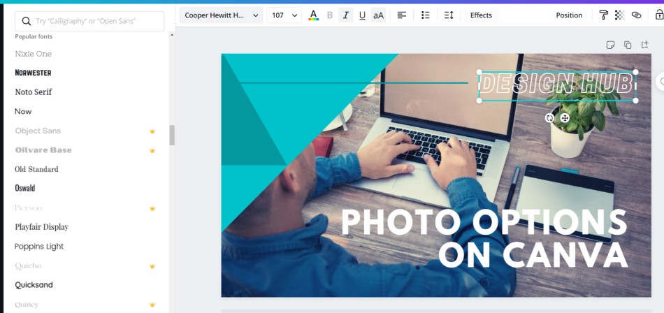Select the Oswald font
Image resolution: width=664 pixels, height=313 pixels.
pos(25,188)
